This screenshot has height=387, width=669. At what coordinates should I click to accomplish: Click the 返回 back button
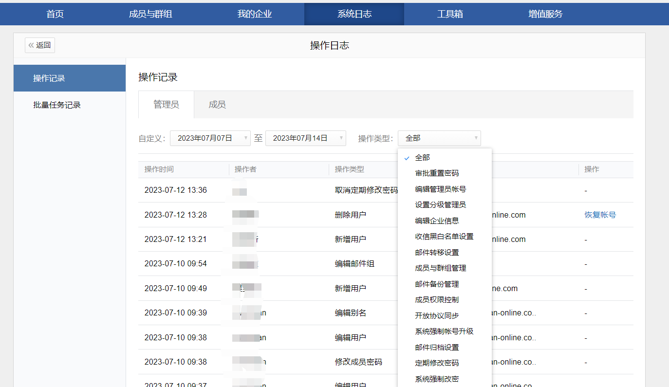pos(40,45)
